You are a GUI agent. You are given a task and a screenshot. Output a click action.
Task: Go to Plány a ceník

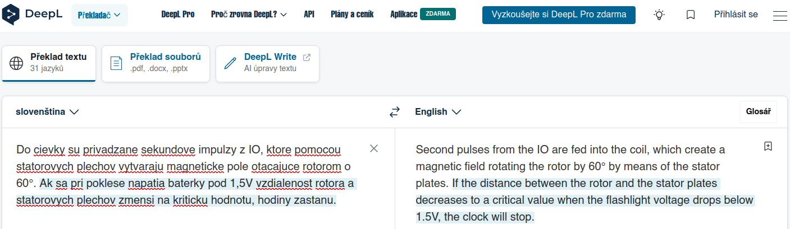click(352, 15)
